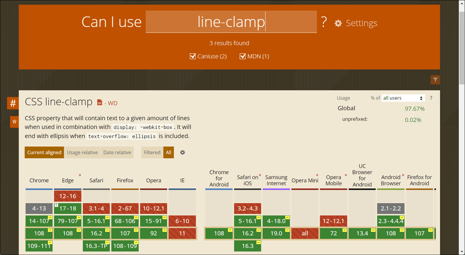
Task: Click the gear icon next to view toggles
Action: click(x=182, y=152)
